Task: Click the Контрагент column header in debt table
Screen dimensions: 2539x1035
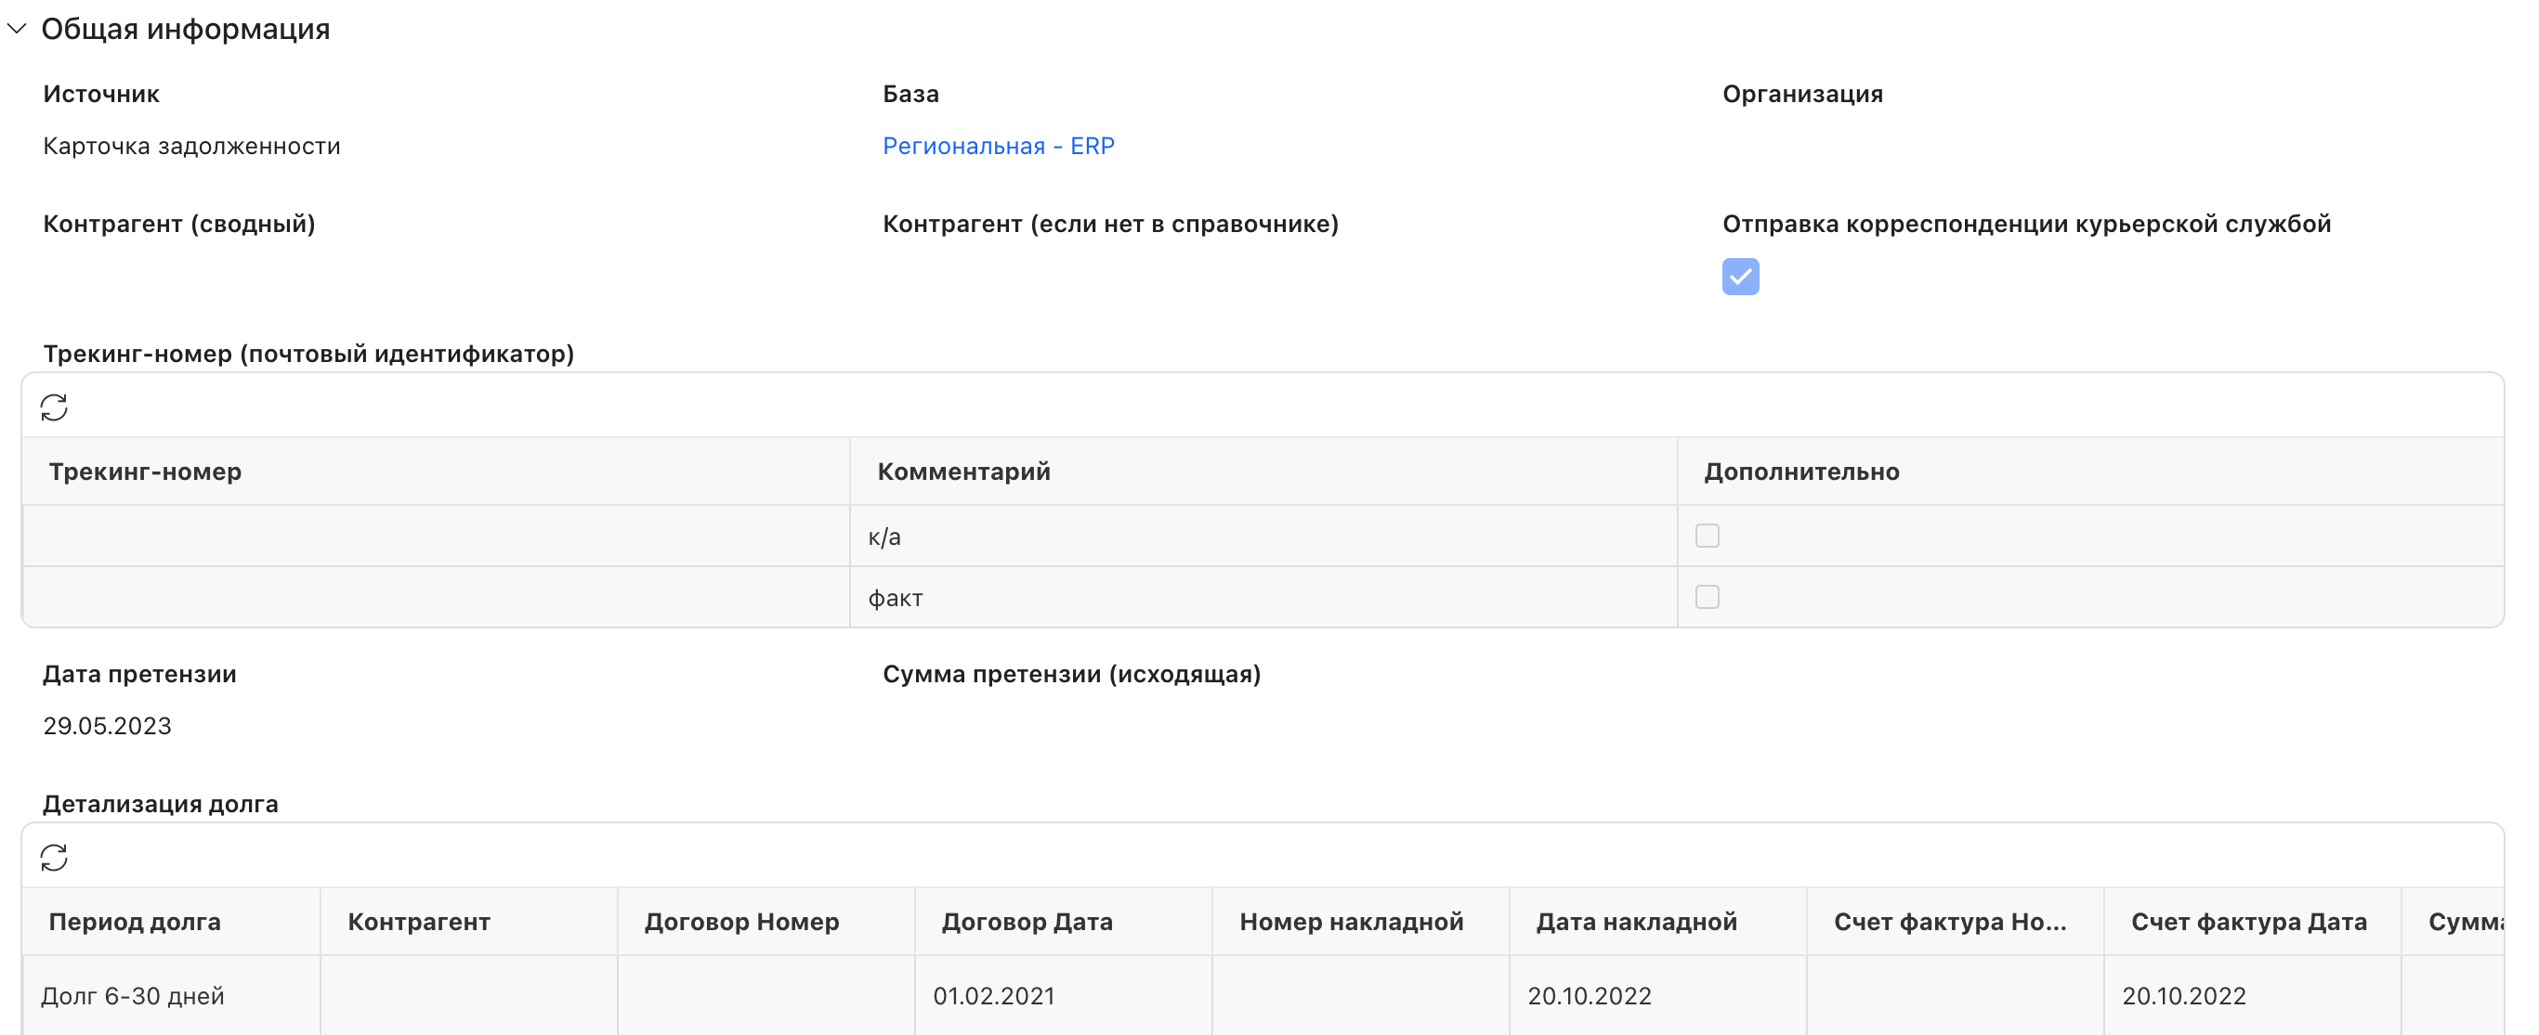Action: click(469, 921)
